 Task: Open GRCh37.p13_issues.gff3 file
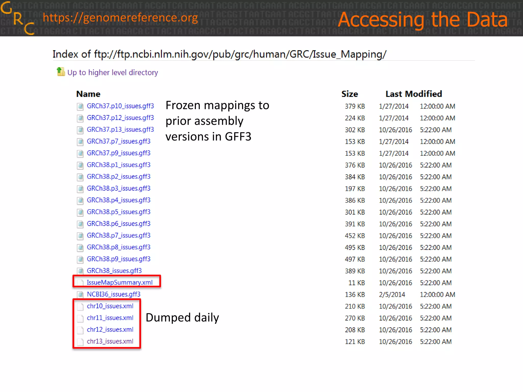pyautogui.click(x=120, y=129)
